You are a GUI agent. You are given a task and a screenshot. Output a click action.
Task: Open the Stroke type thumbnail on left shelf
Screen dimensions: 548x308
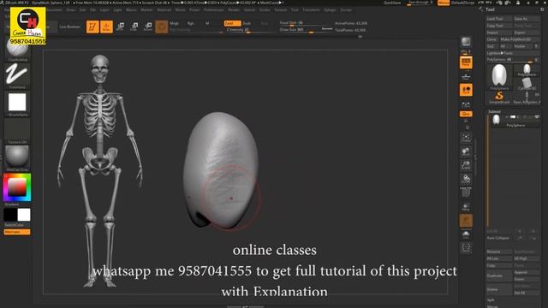17,75
